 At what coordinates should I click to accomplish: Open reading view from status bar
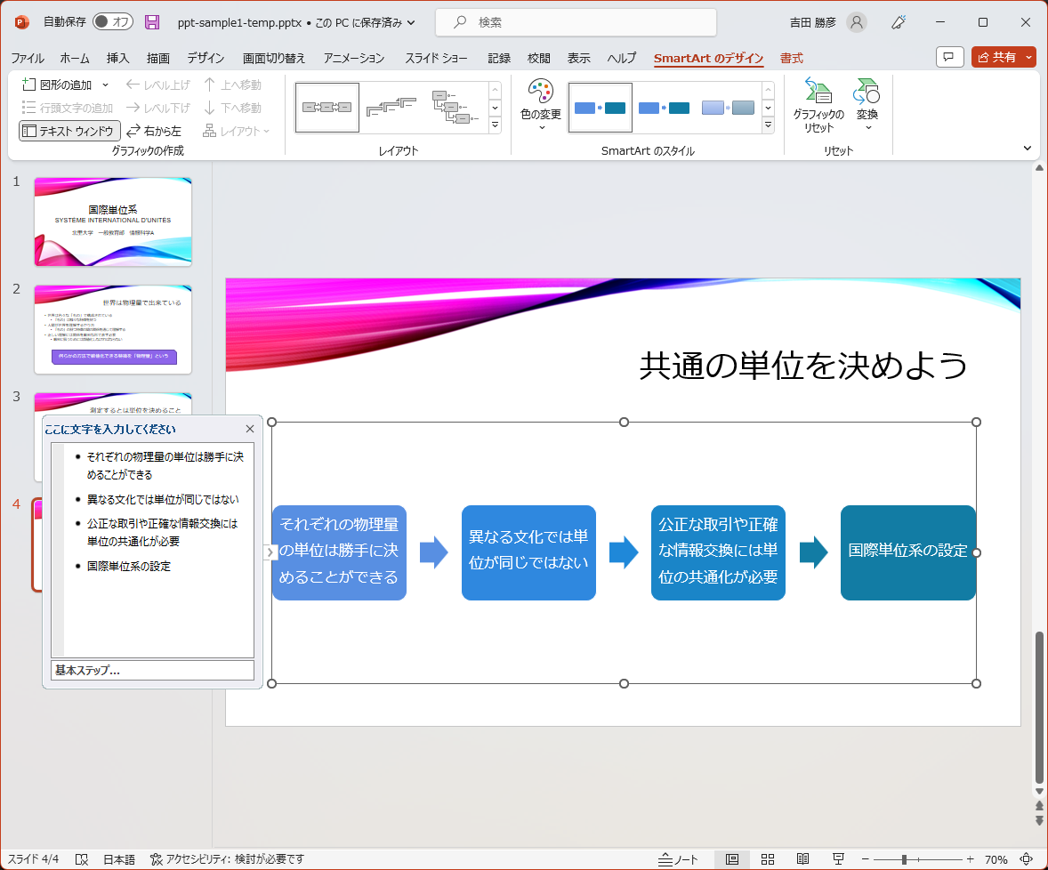(x=802, y=859)
